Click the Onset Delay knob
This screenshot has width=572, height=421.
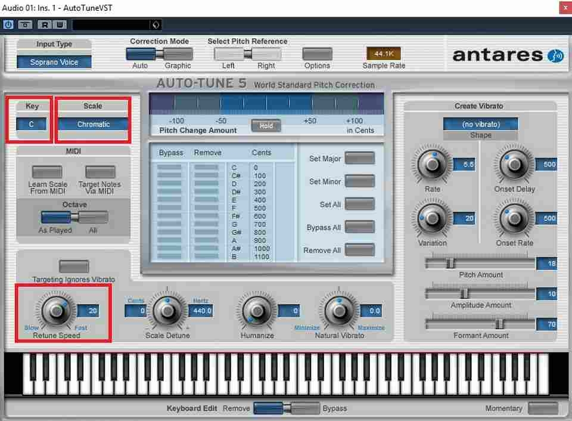[515, 165]
